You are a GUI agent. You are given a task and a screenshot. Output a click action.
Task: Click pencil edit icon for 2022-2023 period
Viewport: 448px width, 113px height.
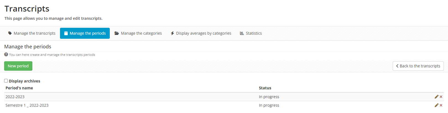click(x=436, y=97)
